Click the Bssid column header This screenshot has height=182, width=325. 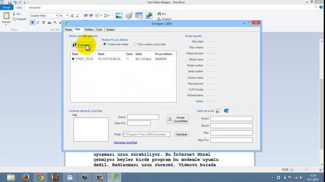tap(101, 54)
